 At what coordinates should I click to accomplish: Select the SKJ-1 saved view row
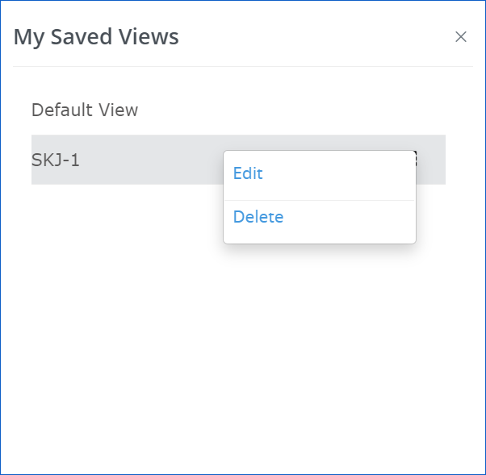click(121, 160)
